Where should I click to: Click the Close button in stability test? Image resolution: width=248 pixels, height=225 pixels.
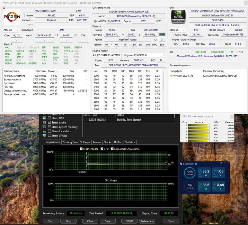171,221
